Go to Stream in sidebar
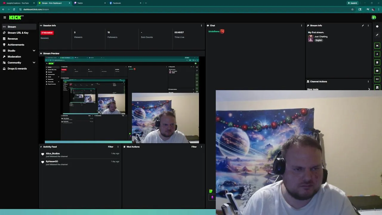Screen dimensions: 382x215 point(19,27)
